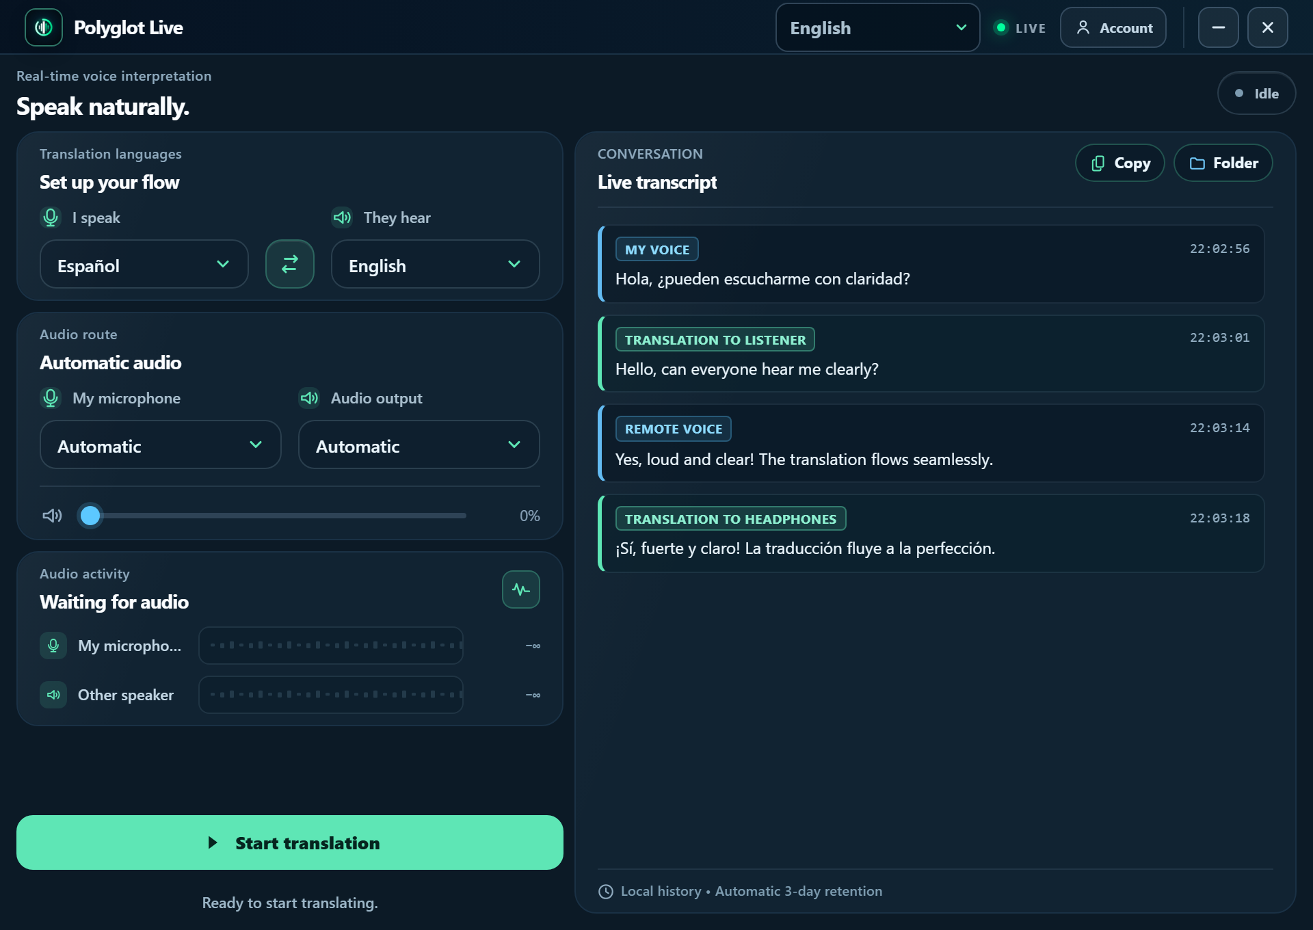Copy the live transcript
The image size is (1313, 930).
pyautogui.click(x=1120, y=163)
